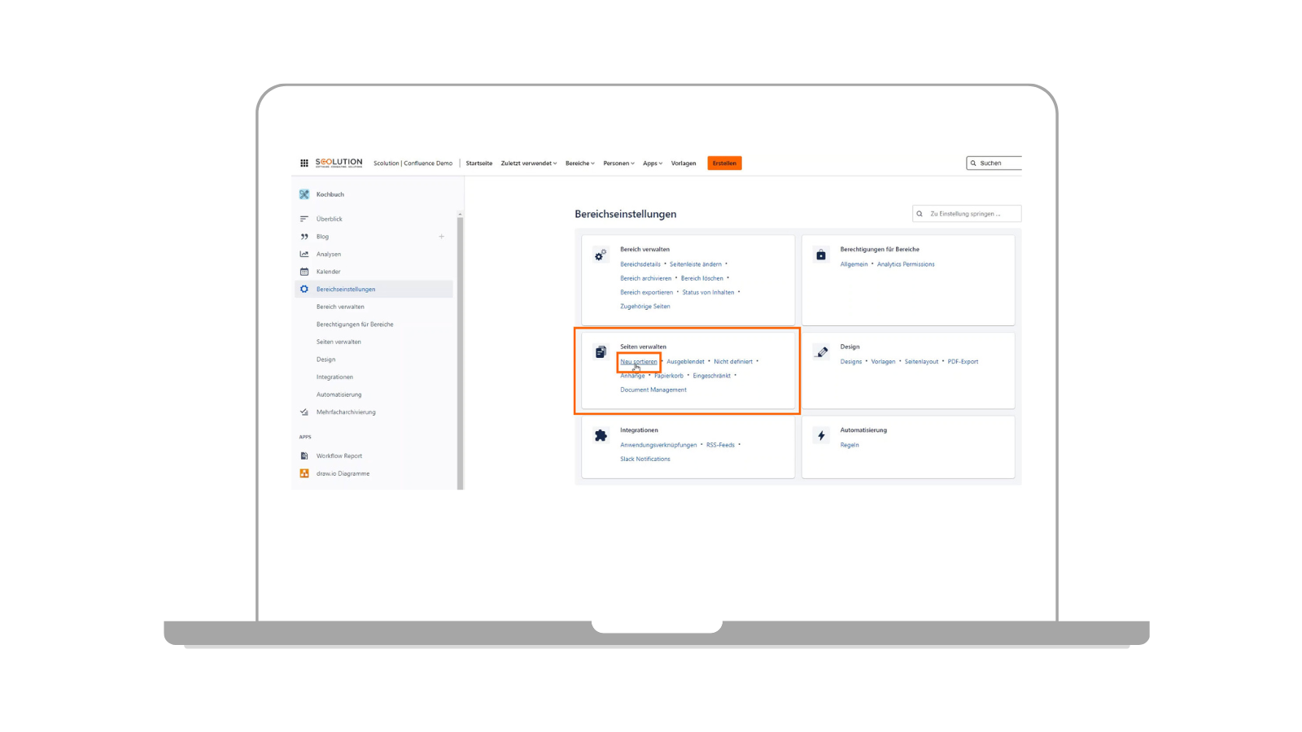Open the app switcher grid icon
The height and width of the screenshot is (732, 1302).
click(304, 163)
